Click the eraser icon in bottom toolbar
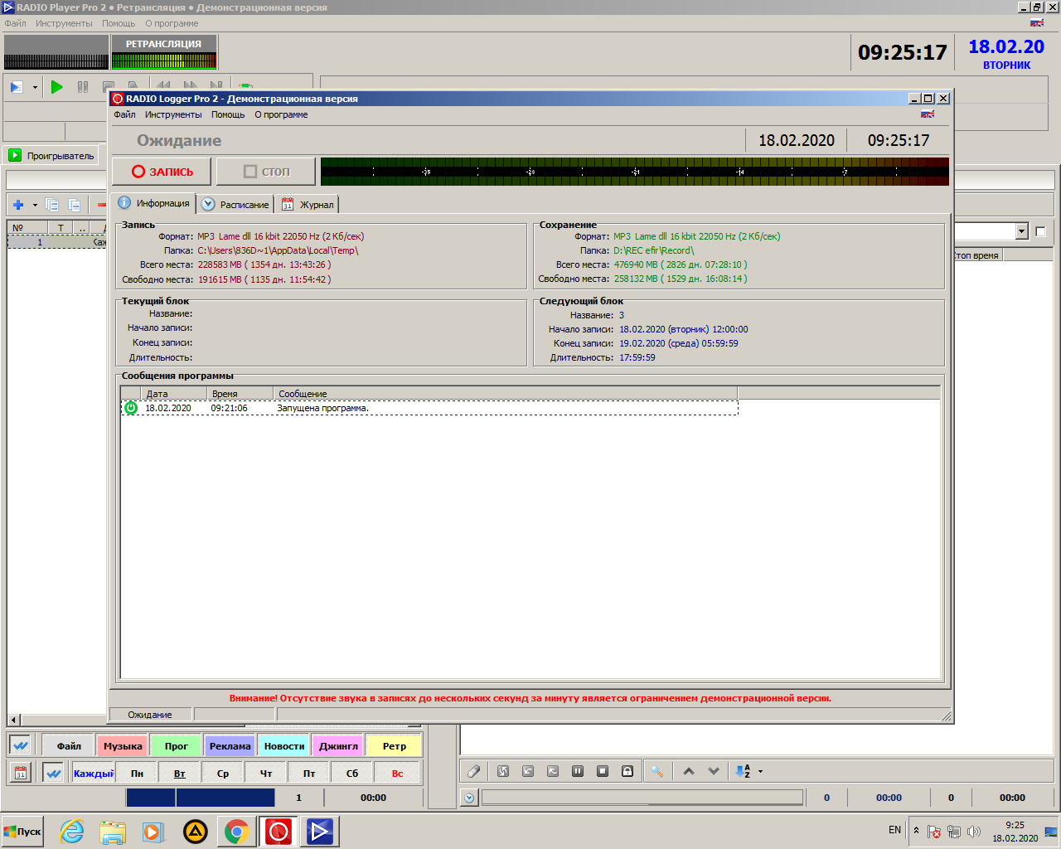Viewport: 1061px width, 849px height. coord(474,771)
